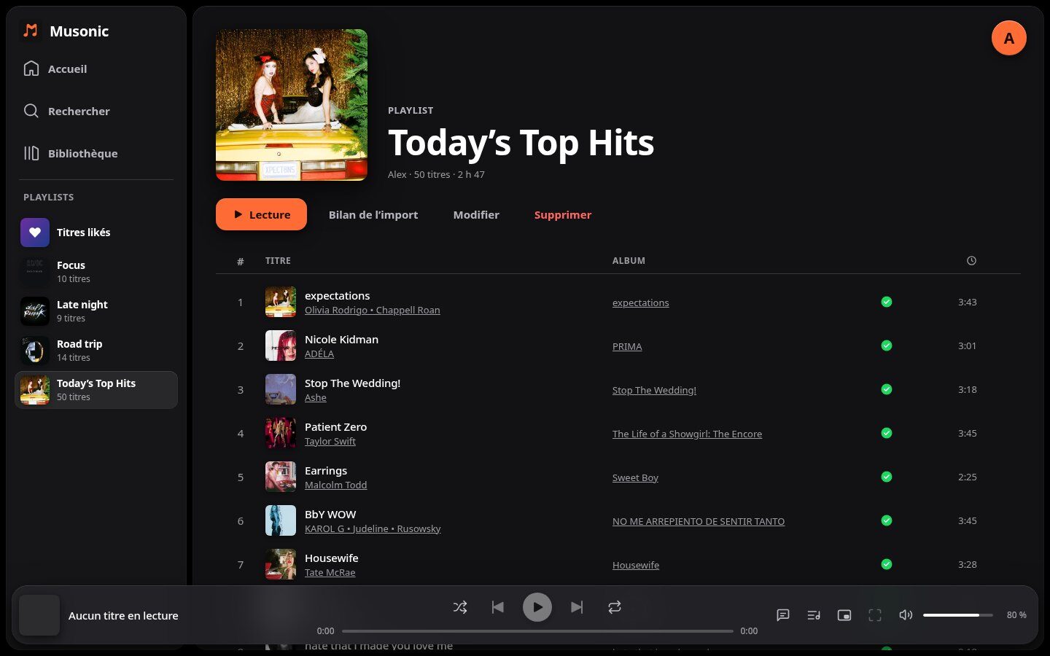Start playback with the Lecture button

coord(261,214)
